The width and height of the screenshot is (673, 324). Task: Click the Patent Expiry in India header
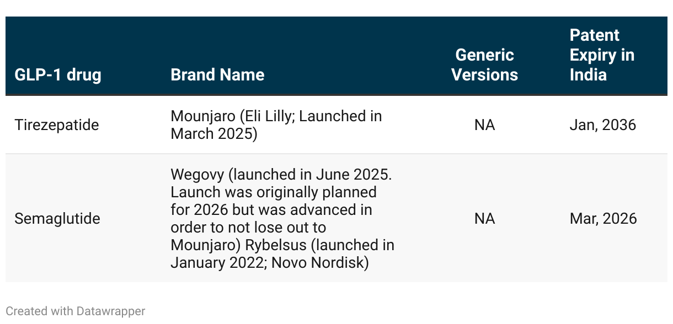(602, 55)
